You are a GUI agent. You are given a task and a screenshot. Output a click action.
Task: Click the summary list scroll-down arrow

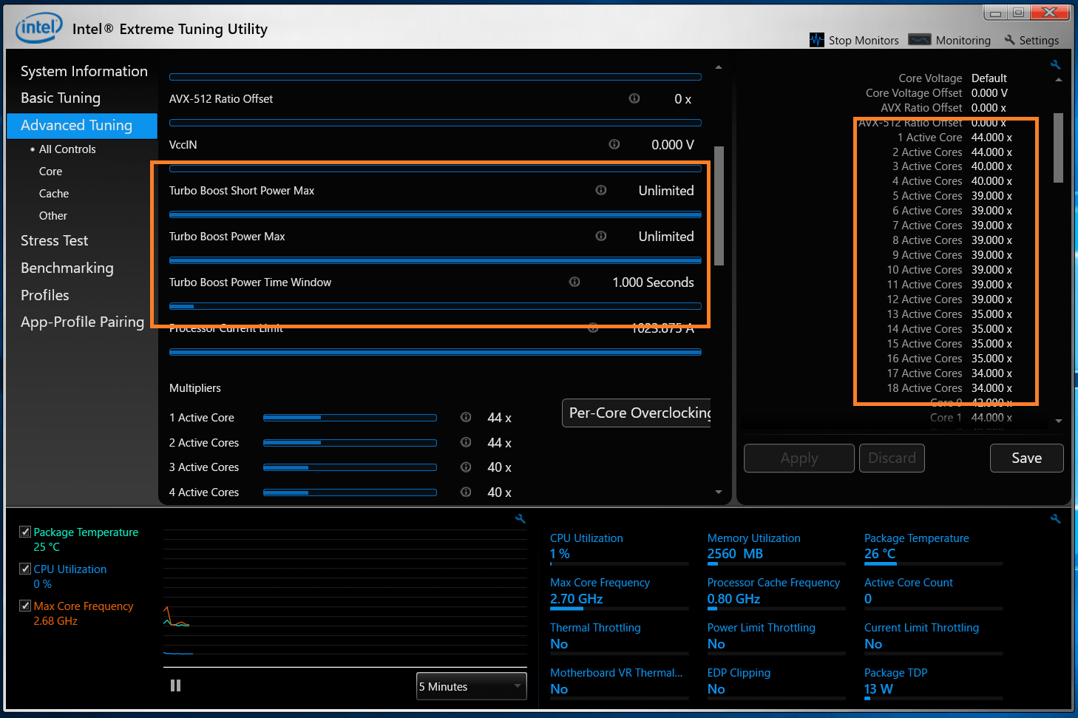click(x=1058, y=421)
